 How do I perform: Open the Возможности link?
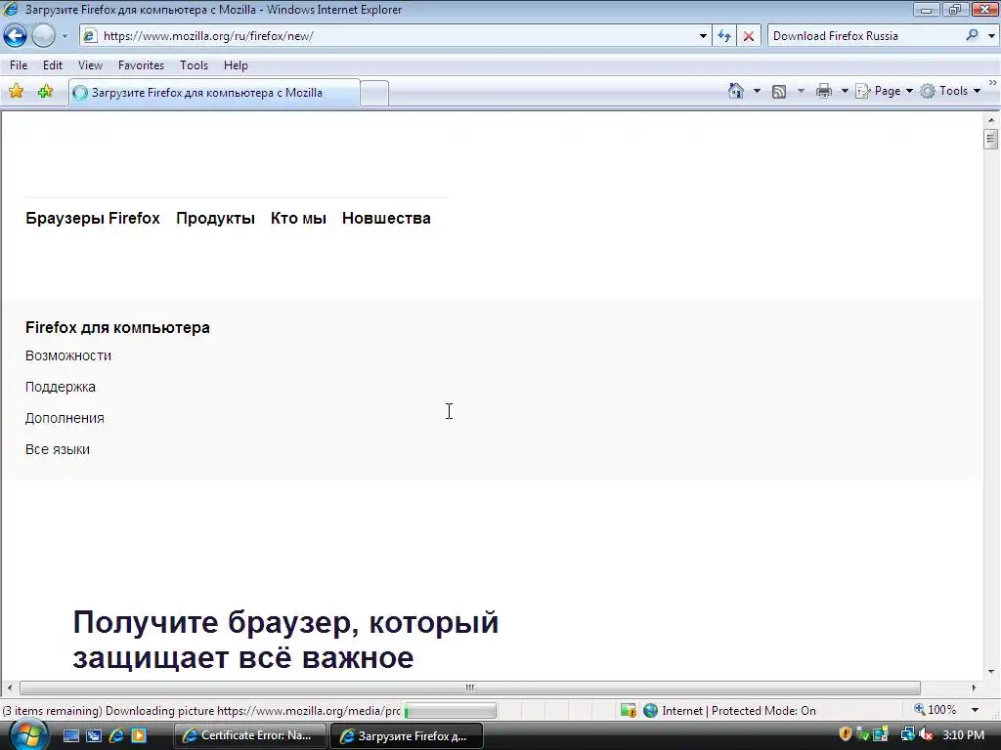(x=68, y=355)
